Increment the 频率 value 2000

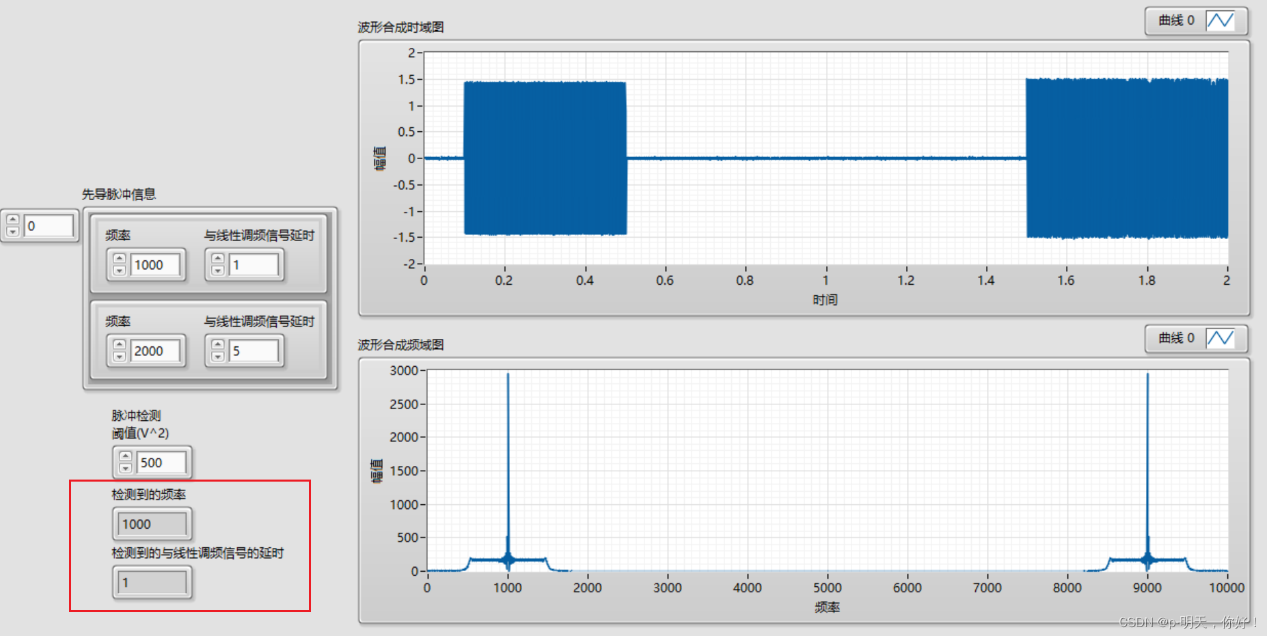[120, 345]
